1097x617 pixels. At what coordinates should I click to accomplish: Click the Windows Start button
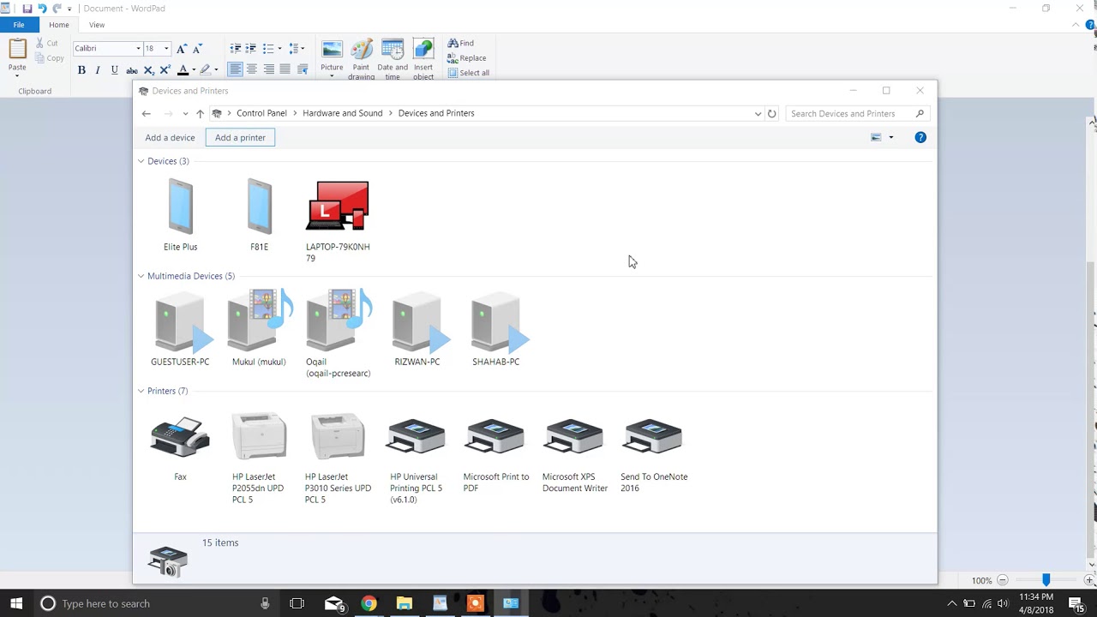coord(16,603)
